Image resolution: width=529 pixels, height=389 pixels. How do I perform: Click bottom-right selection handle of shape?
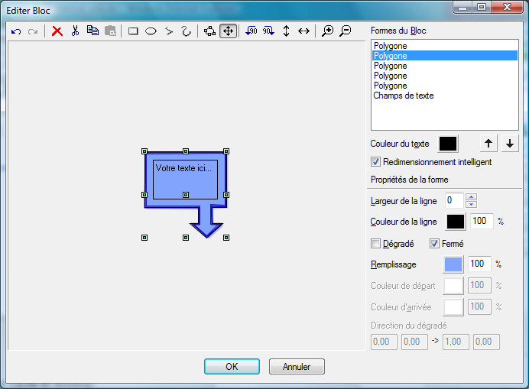(x=226, y=238)
